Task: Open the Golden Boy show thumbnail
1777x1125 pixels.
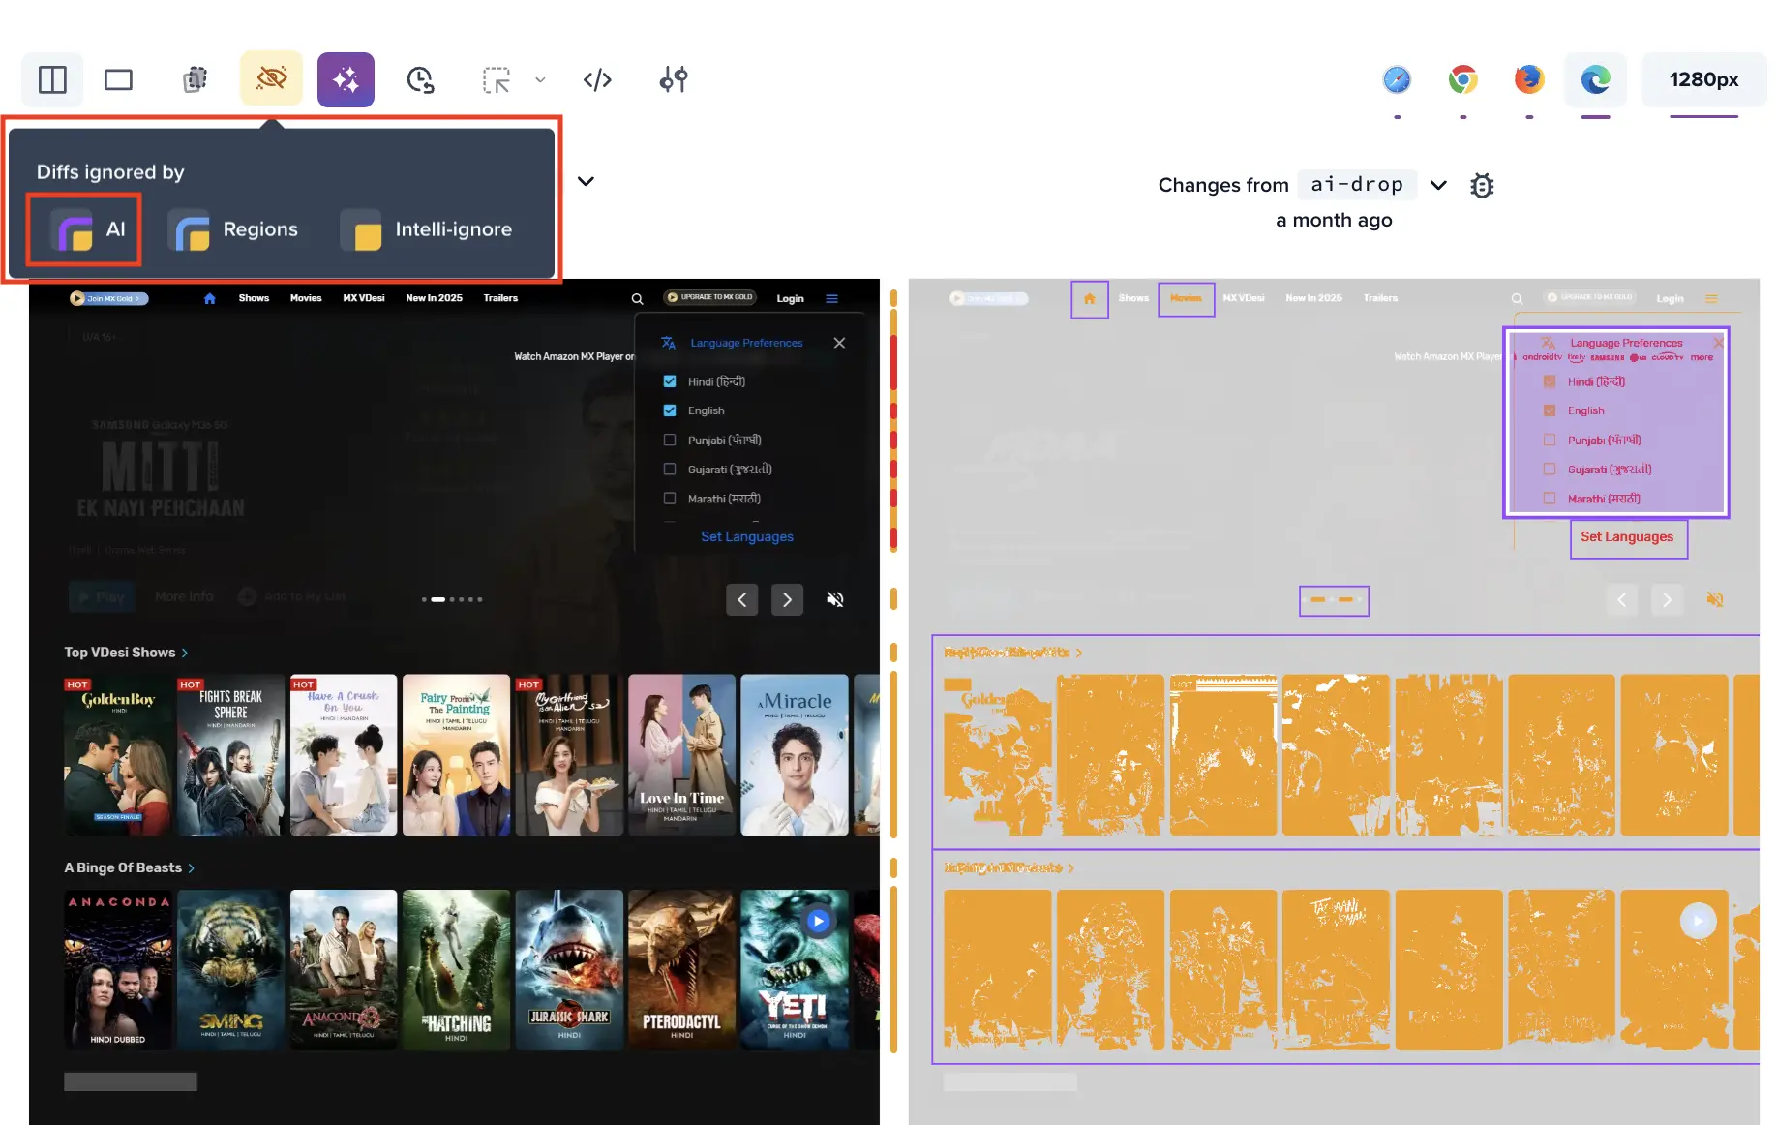Action: pyautogui.click(x=117, y=755)
